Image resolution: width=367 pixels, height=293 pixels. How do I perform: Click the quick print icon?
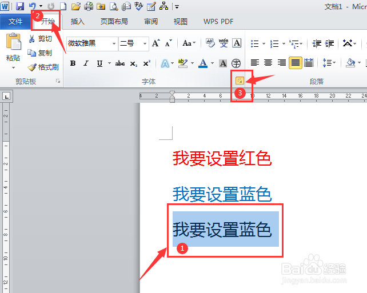89,6
